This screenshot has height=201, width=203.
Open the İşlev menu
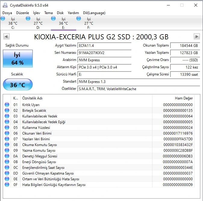pyautogui.click(x=37, y=13)
